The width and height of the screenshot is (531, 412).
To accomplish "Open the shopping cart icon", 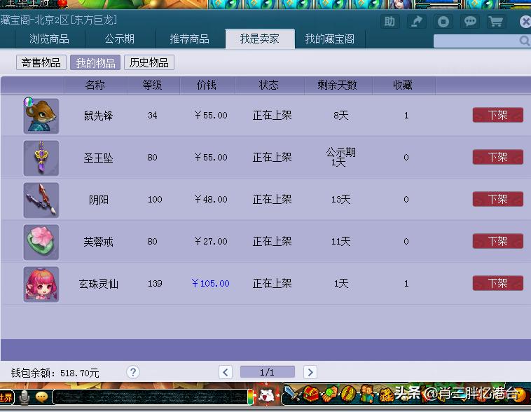I will point(496,22).
